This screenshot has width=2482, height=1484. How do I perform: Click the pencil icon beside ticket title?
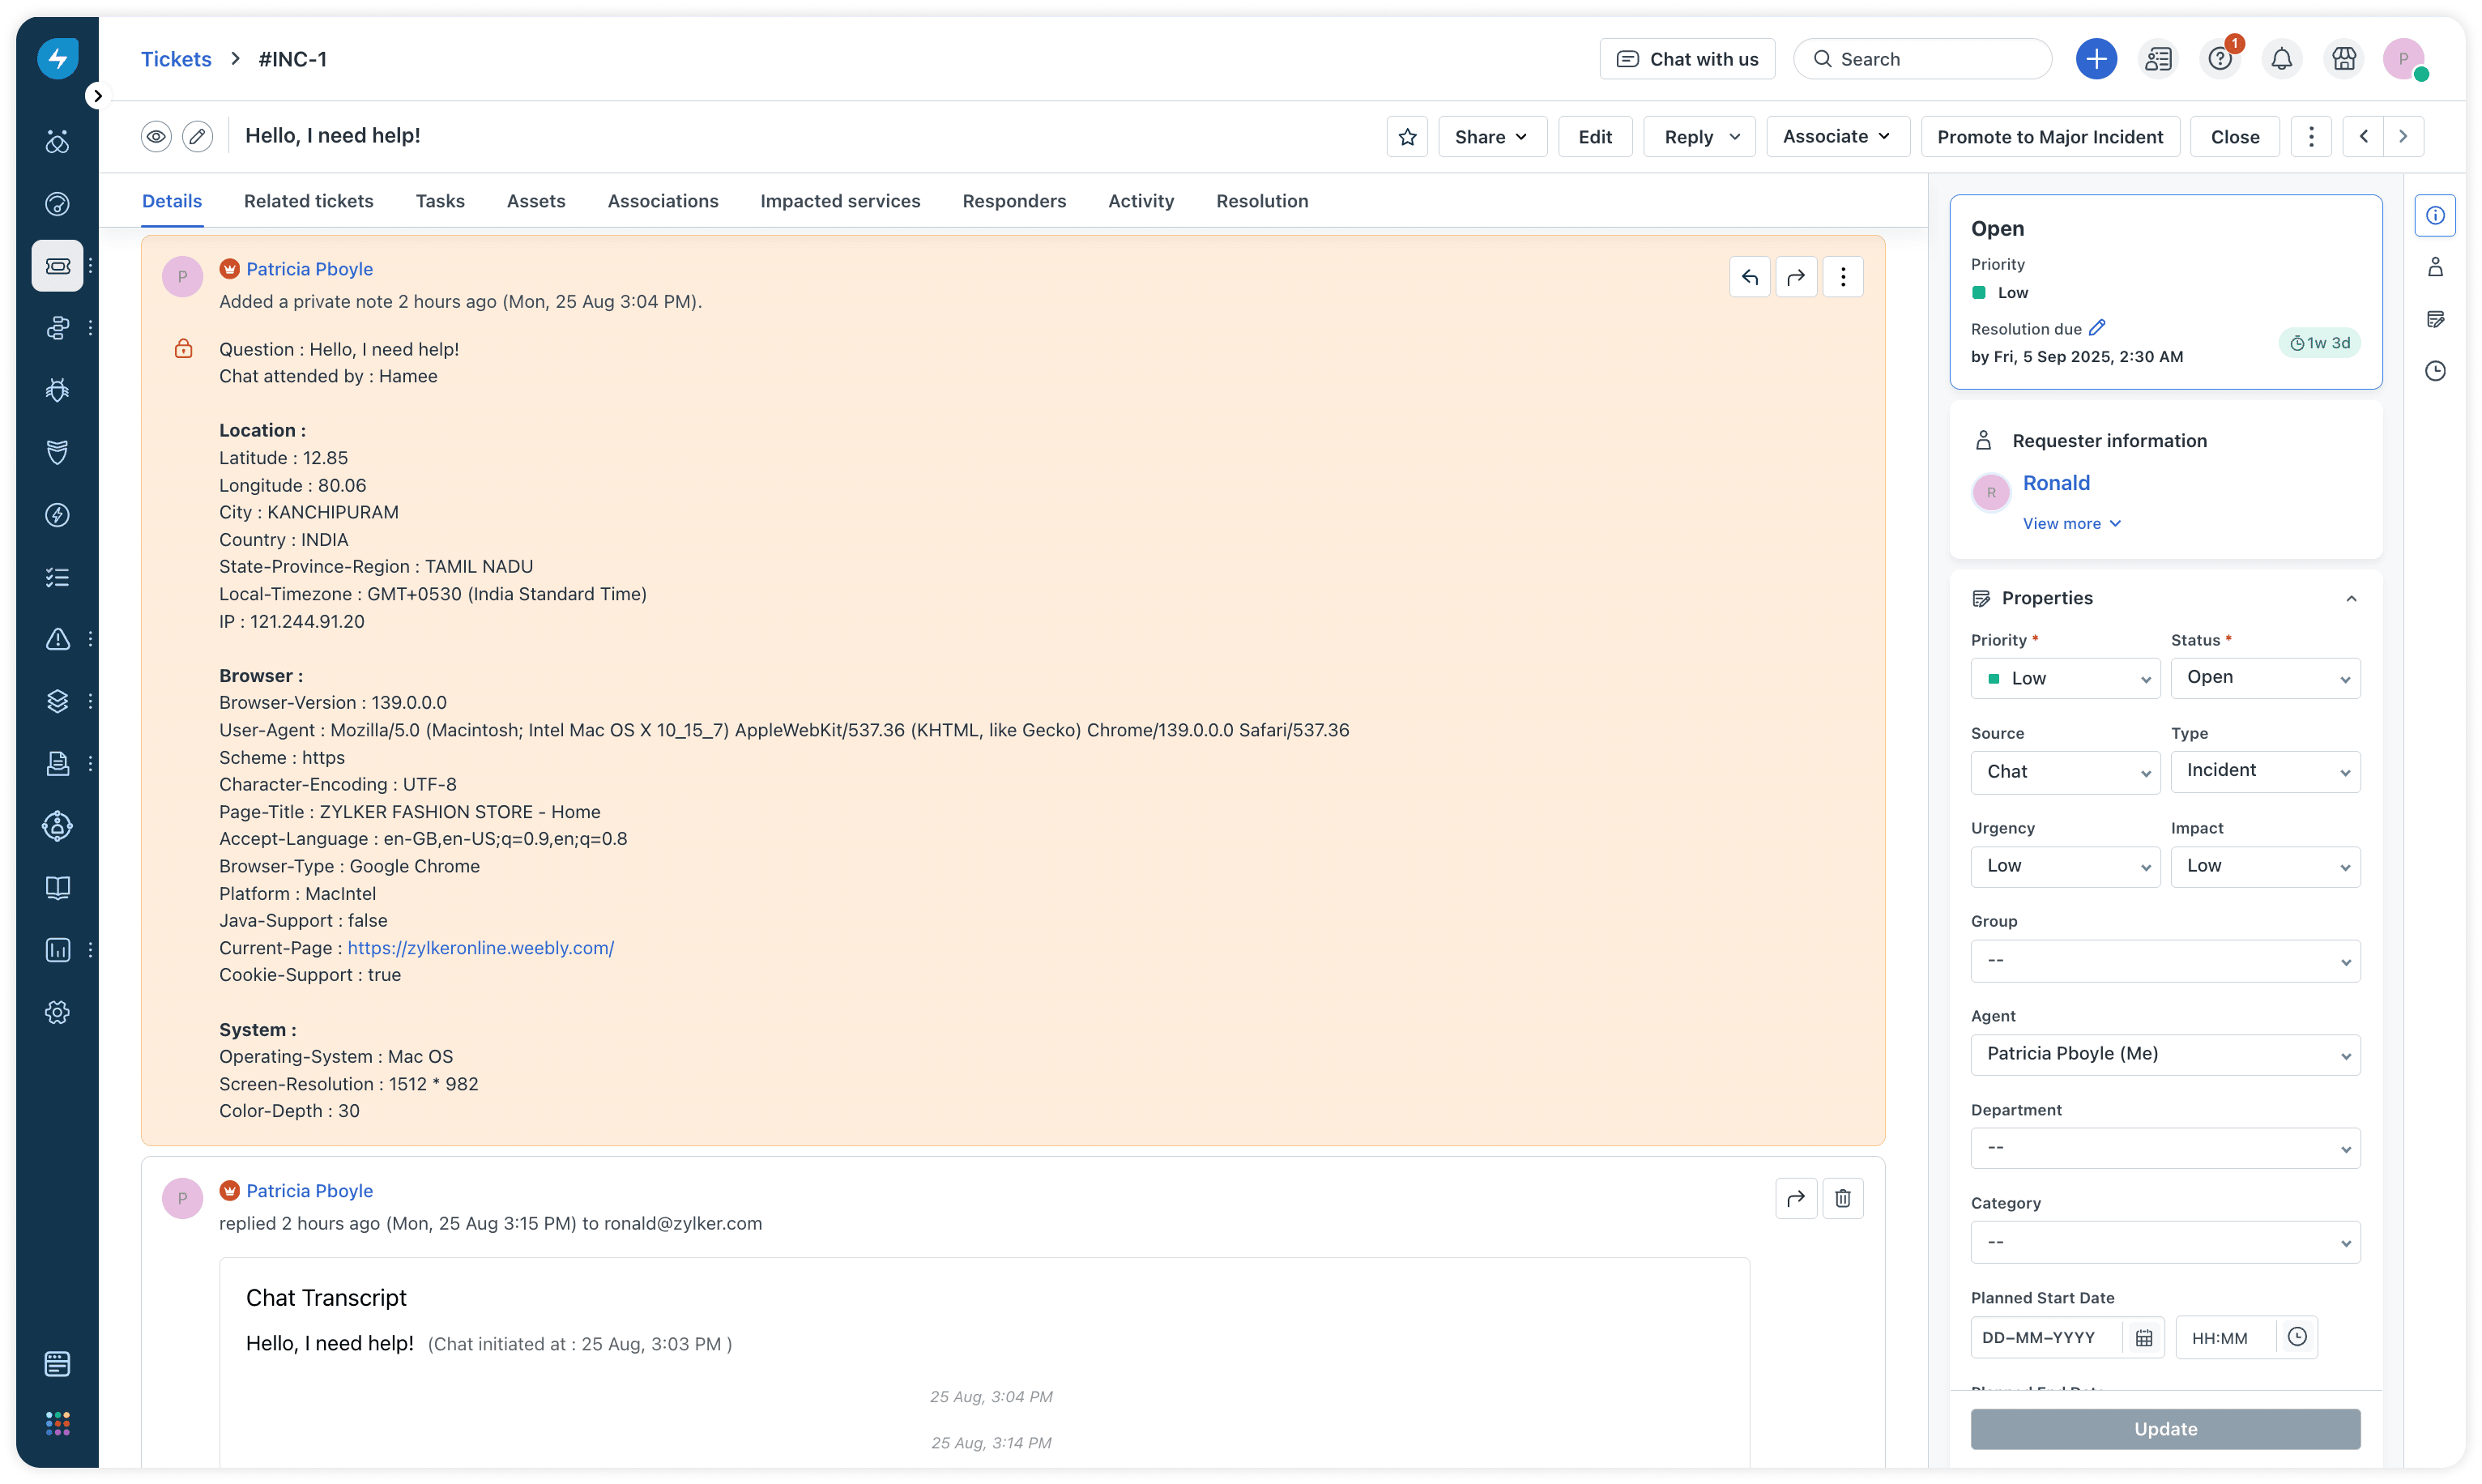tap(198, 136)
